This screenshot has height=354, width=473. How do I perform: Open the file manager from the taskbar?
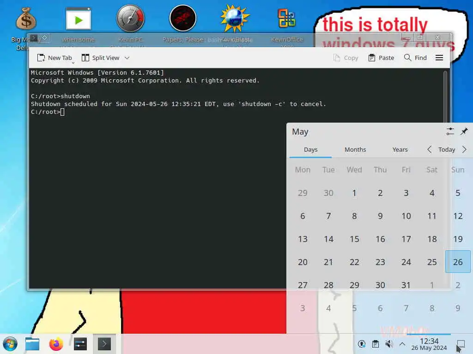32,344
